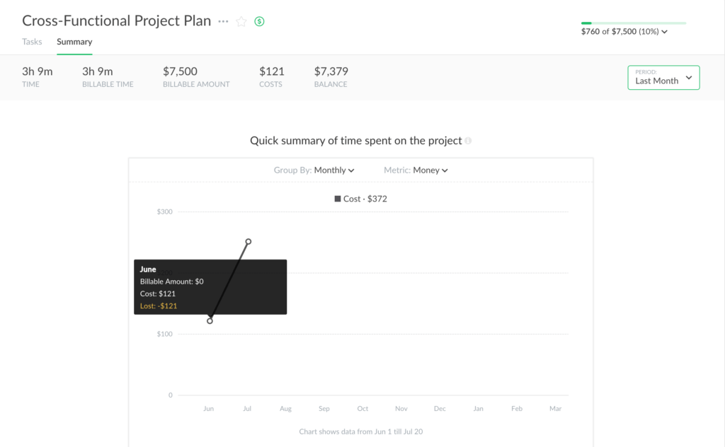The height and width of the screenshot is (447, 725).
Task: Select the July data point on the chart
Action: tap(248, 241)
